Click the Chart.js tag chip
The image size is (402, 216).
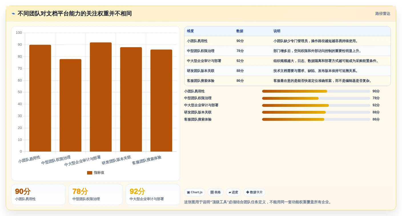point(195,192)
